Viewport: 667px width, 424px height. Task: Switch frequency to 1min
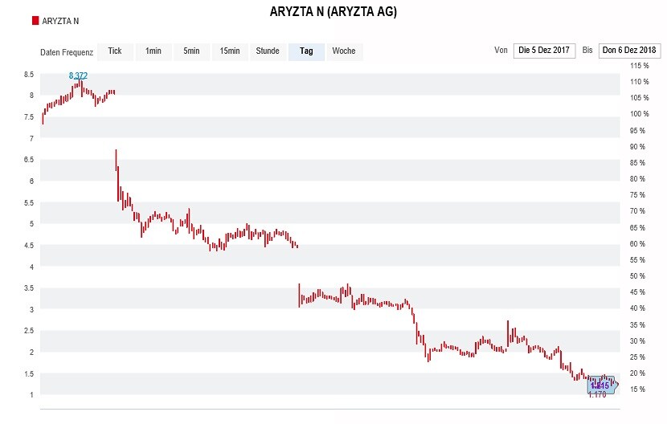point(153,51)
